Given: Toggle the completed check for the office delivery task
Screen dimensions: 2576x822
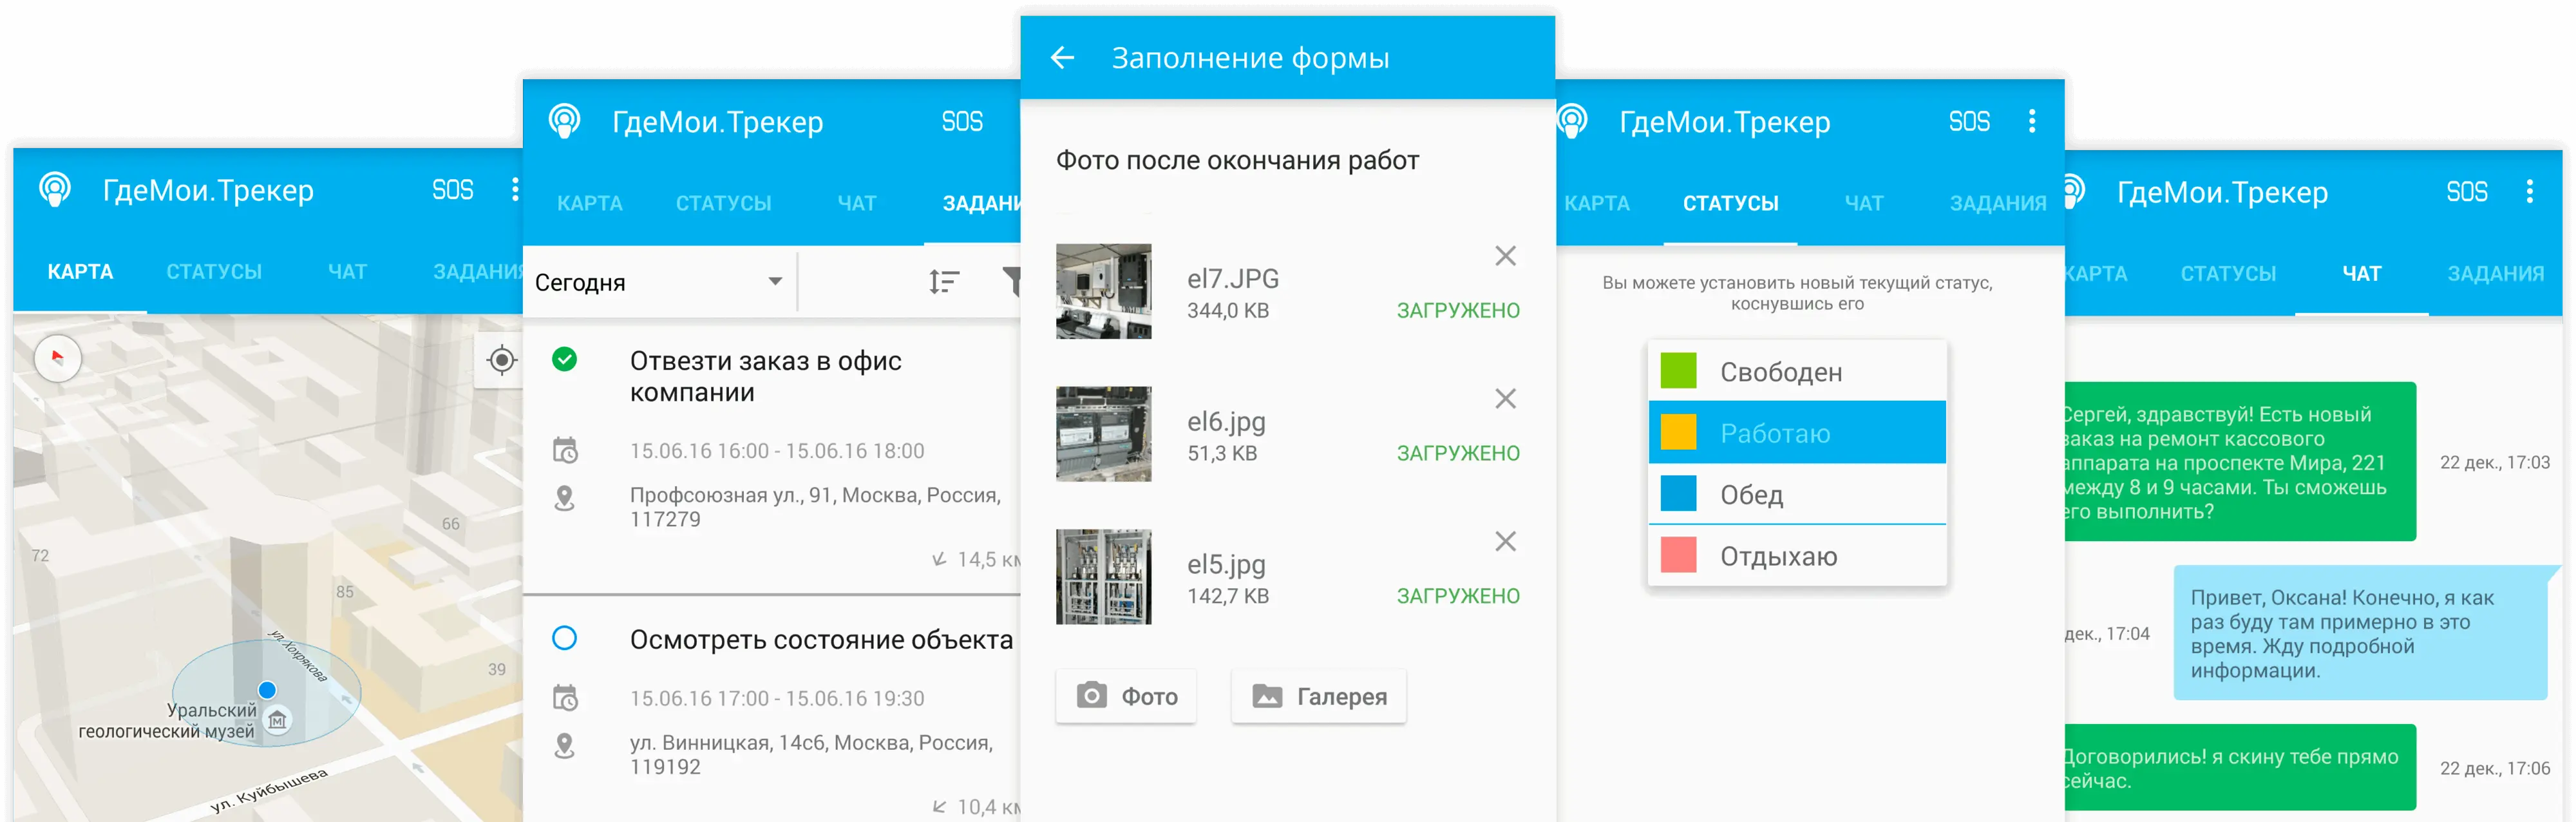Looking at the screenshot, I should pos(564,359).
